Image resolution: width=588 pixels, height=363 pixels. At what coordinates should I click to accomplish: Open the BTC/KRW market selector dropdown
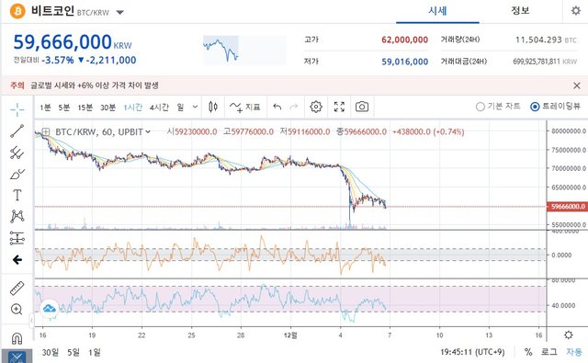click(120, 12)
